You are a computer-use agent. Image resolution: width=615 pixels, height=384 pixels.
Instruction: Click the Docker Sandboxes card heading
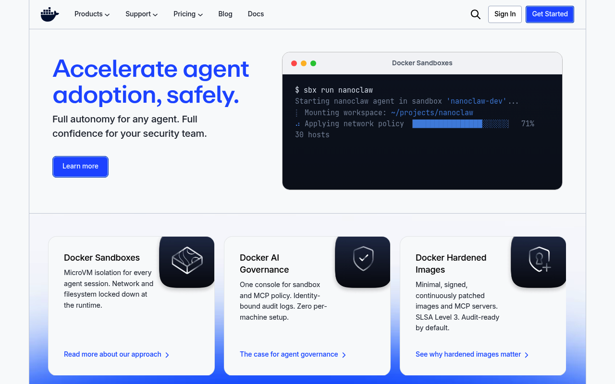point(102,258)
